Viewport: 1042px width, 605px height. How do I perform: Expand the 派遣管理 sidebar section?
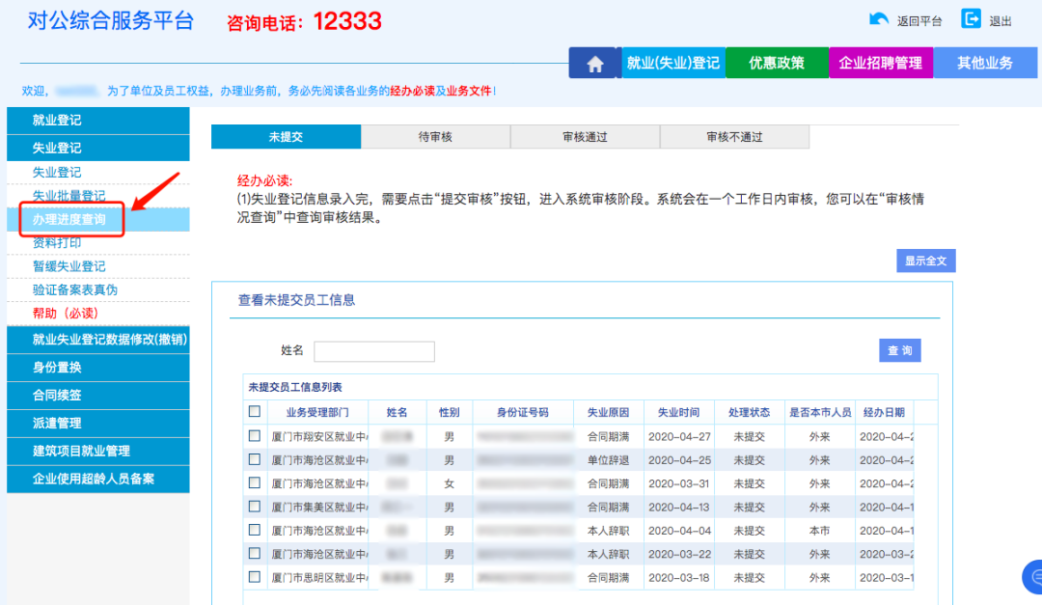point(97,423)
